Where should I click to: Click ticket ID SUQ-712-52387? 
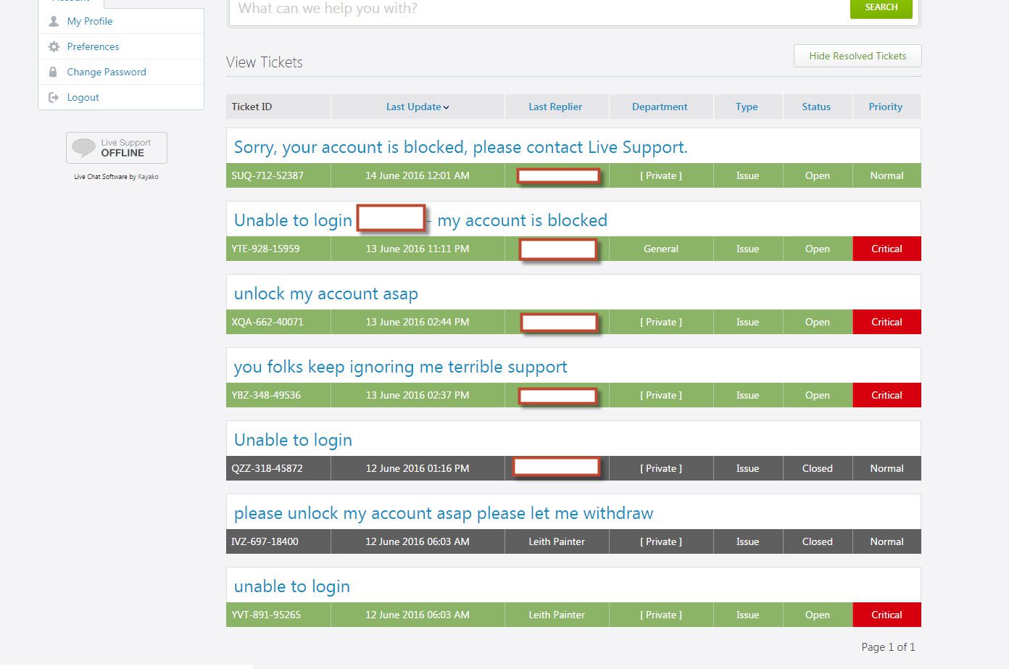(267, 175)
